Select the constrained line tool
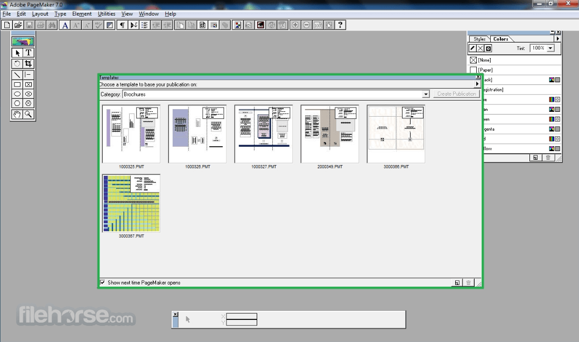The image size is (579, 342). [x=29, y=75]
